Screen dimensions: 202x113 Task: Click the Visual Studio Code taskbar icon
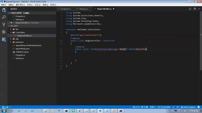pyautogui.click(x=100, y=111)
